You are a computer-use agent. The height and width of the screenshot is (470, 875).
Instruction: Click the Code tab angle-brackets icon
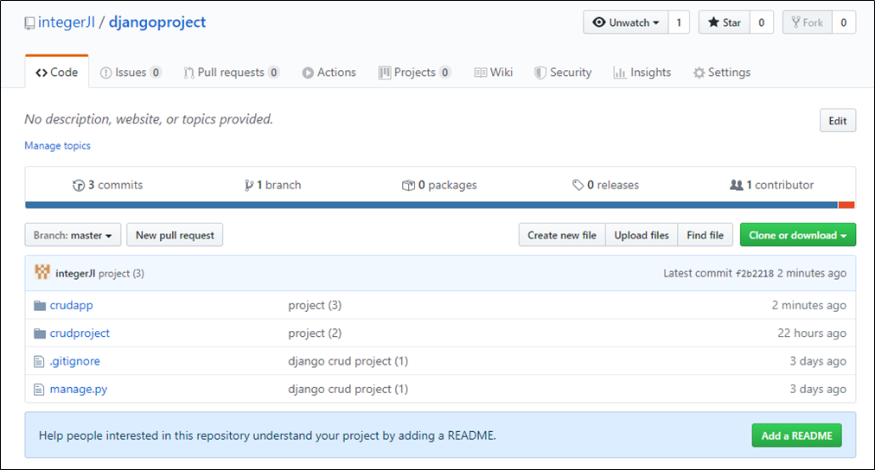(42, 73)
